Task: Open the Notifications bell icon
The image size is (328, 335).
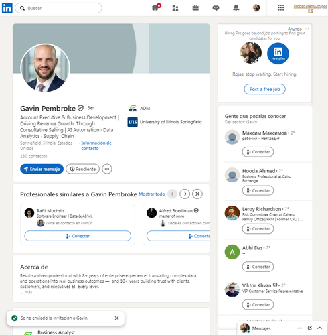Action: pyautogui.click(x=236, y=8)
